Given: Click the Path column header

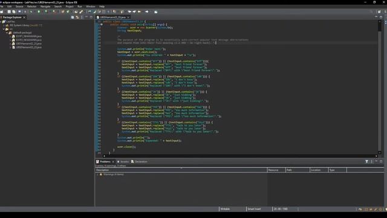Looking at the screenshot, I should click(x=298, y=170).
